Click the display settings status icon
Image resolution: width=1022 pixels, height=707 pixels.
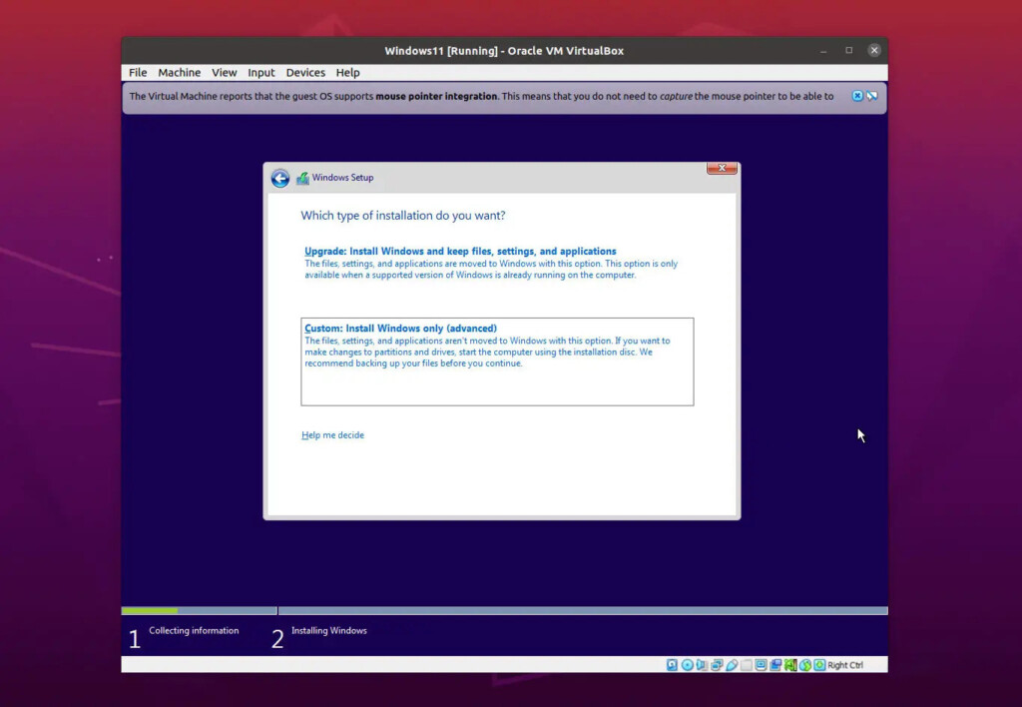click(762, 665)
